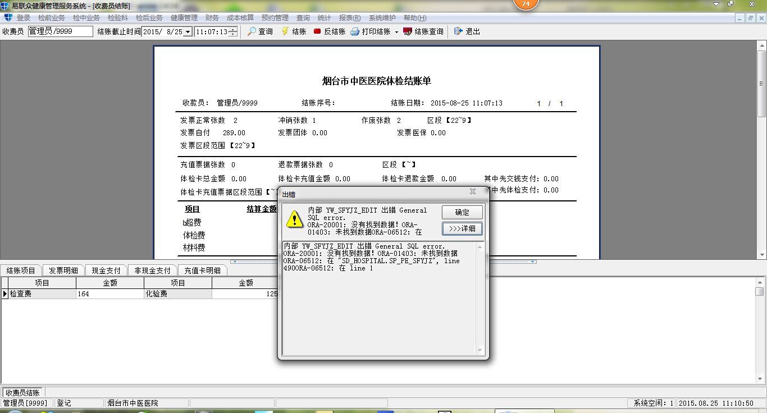Screen dimensions: 767x413
Task: Switch to the 现金支付 tab
Action: pos(106,270)
